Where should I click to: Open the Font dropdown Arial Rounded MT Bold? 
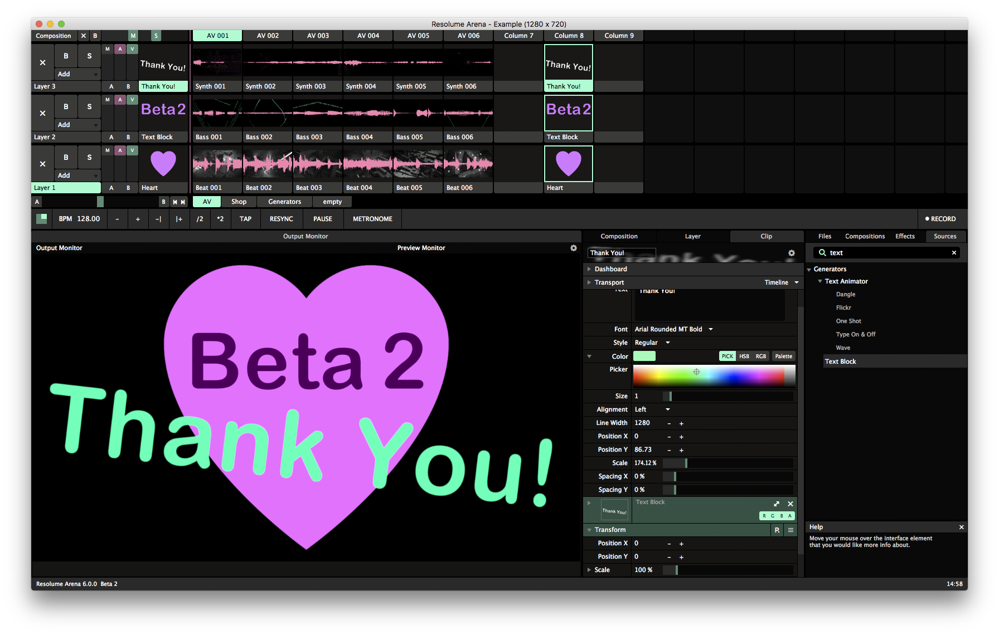point(673,329)
